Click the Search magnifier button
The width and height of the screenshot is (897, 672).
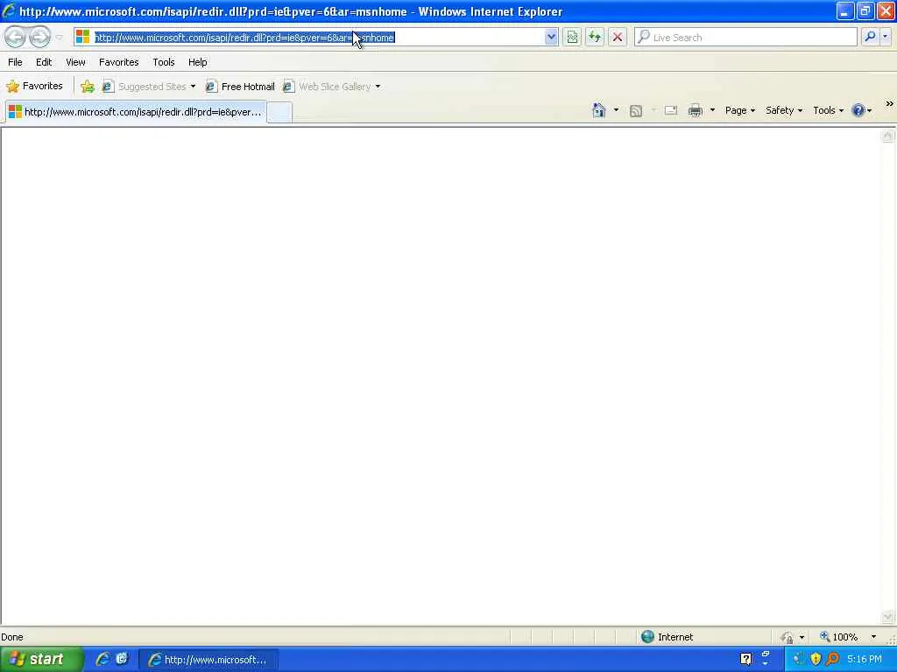(x=870, y=37)
